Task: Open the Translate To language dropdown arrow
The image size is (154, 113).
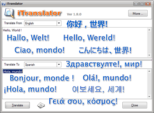Action: 59,64
